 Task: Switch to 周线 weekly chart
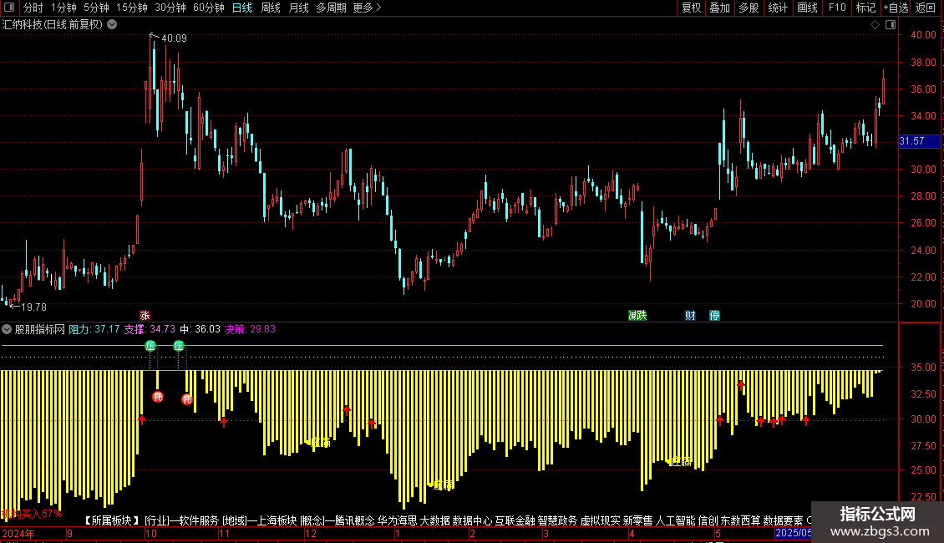point(271,8)
